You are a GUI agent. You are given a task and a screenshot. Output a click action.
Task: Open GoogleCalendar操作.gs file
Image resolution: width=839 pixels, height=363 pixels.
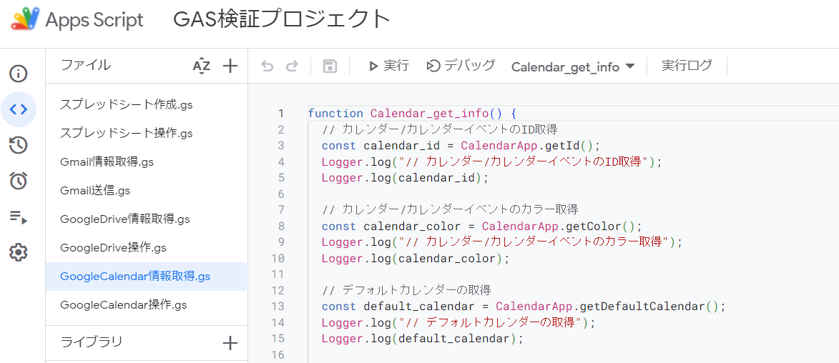click(124, 305)
